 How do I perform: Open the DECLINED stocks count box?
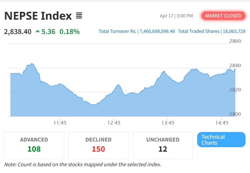tap(98, 145)
